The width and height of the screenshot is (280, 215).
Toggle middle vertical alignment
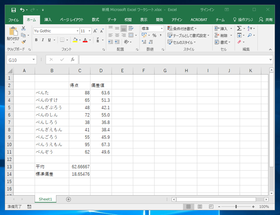117,28
